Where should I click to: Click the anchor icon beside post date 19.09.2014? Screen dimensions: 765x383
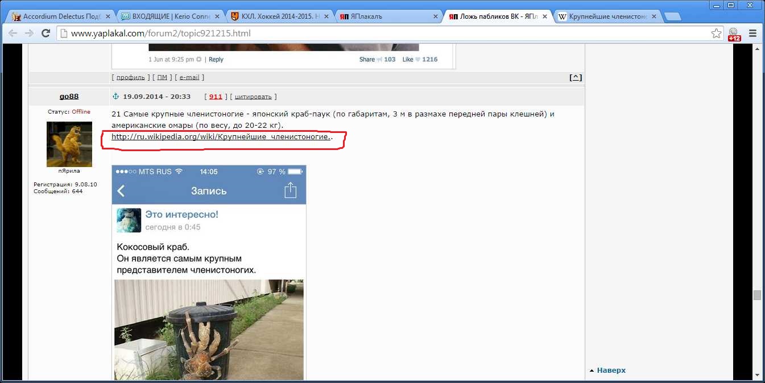[115, 97]
